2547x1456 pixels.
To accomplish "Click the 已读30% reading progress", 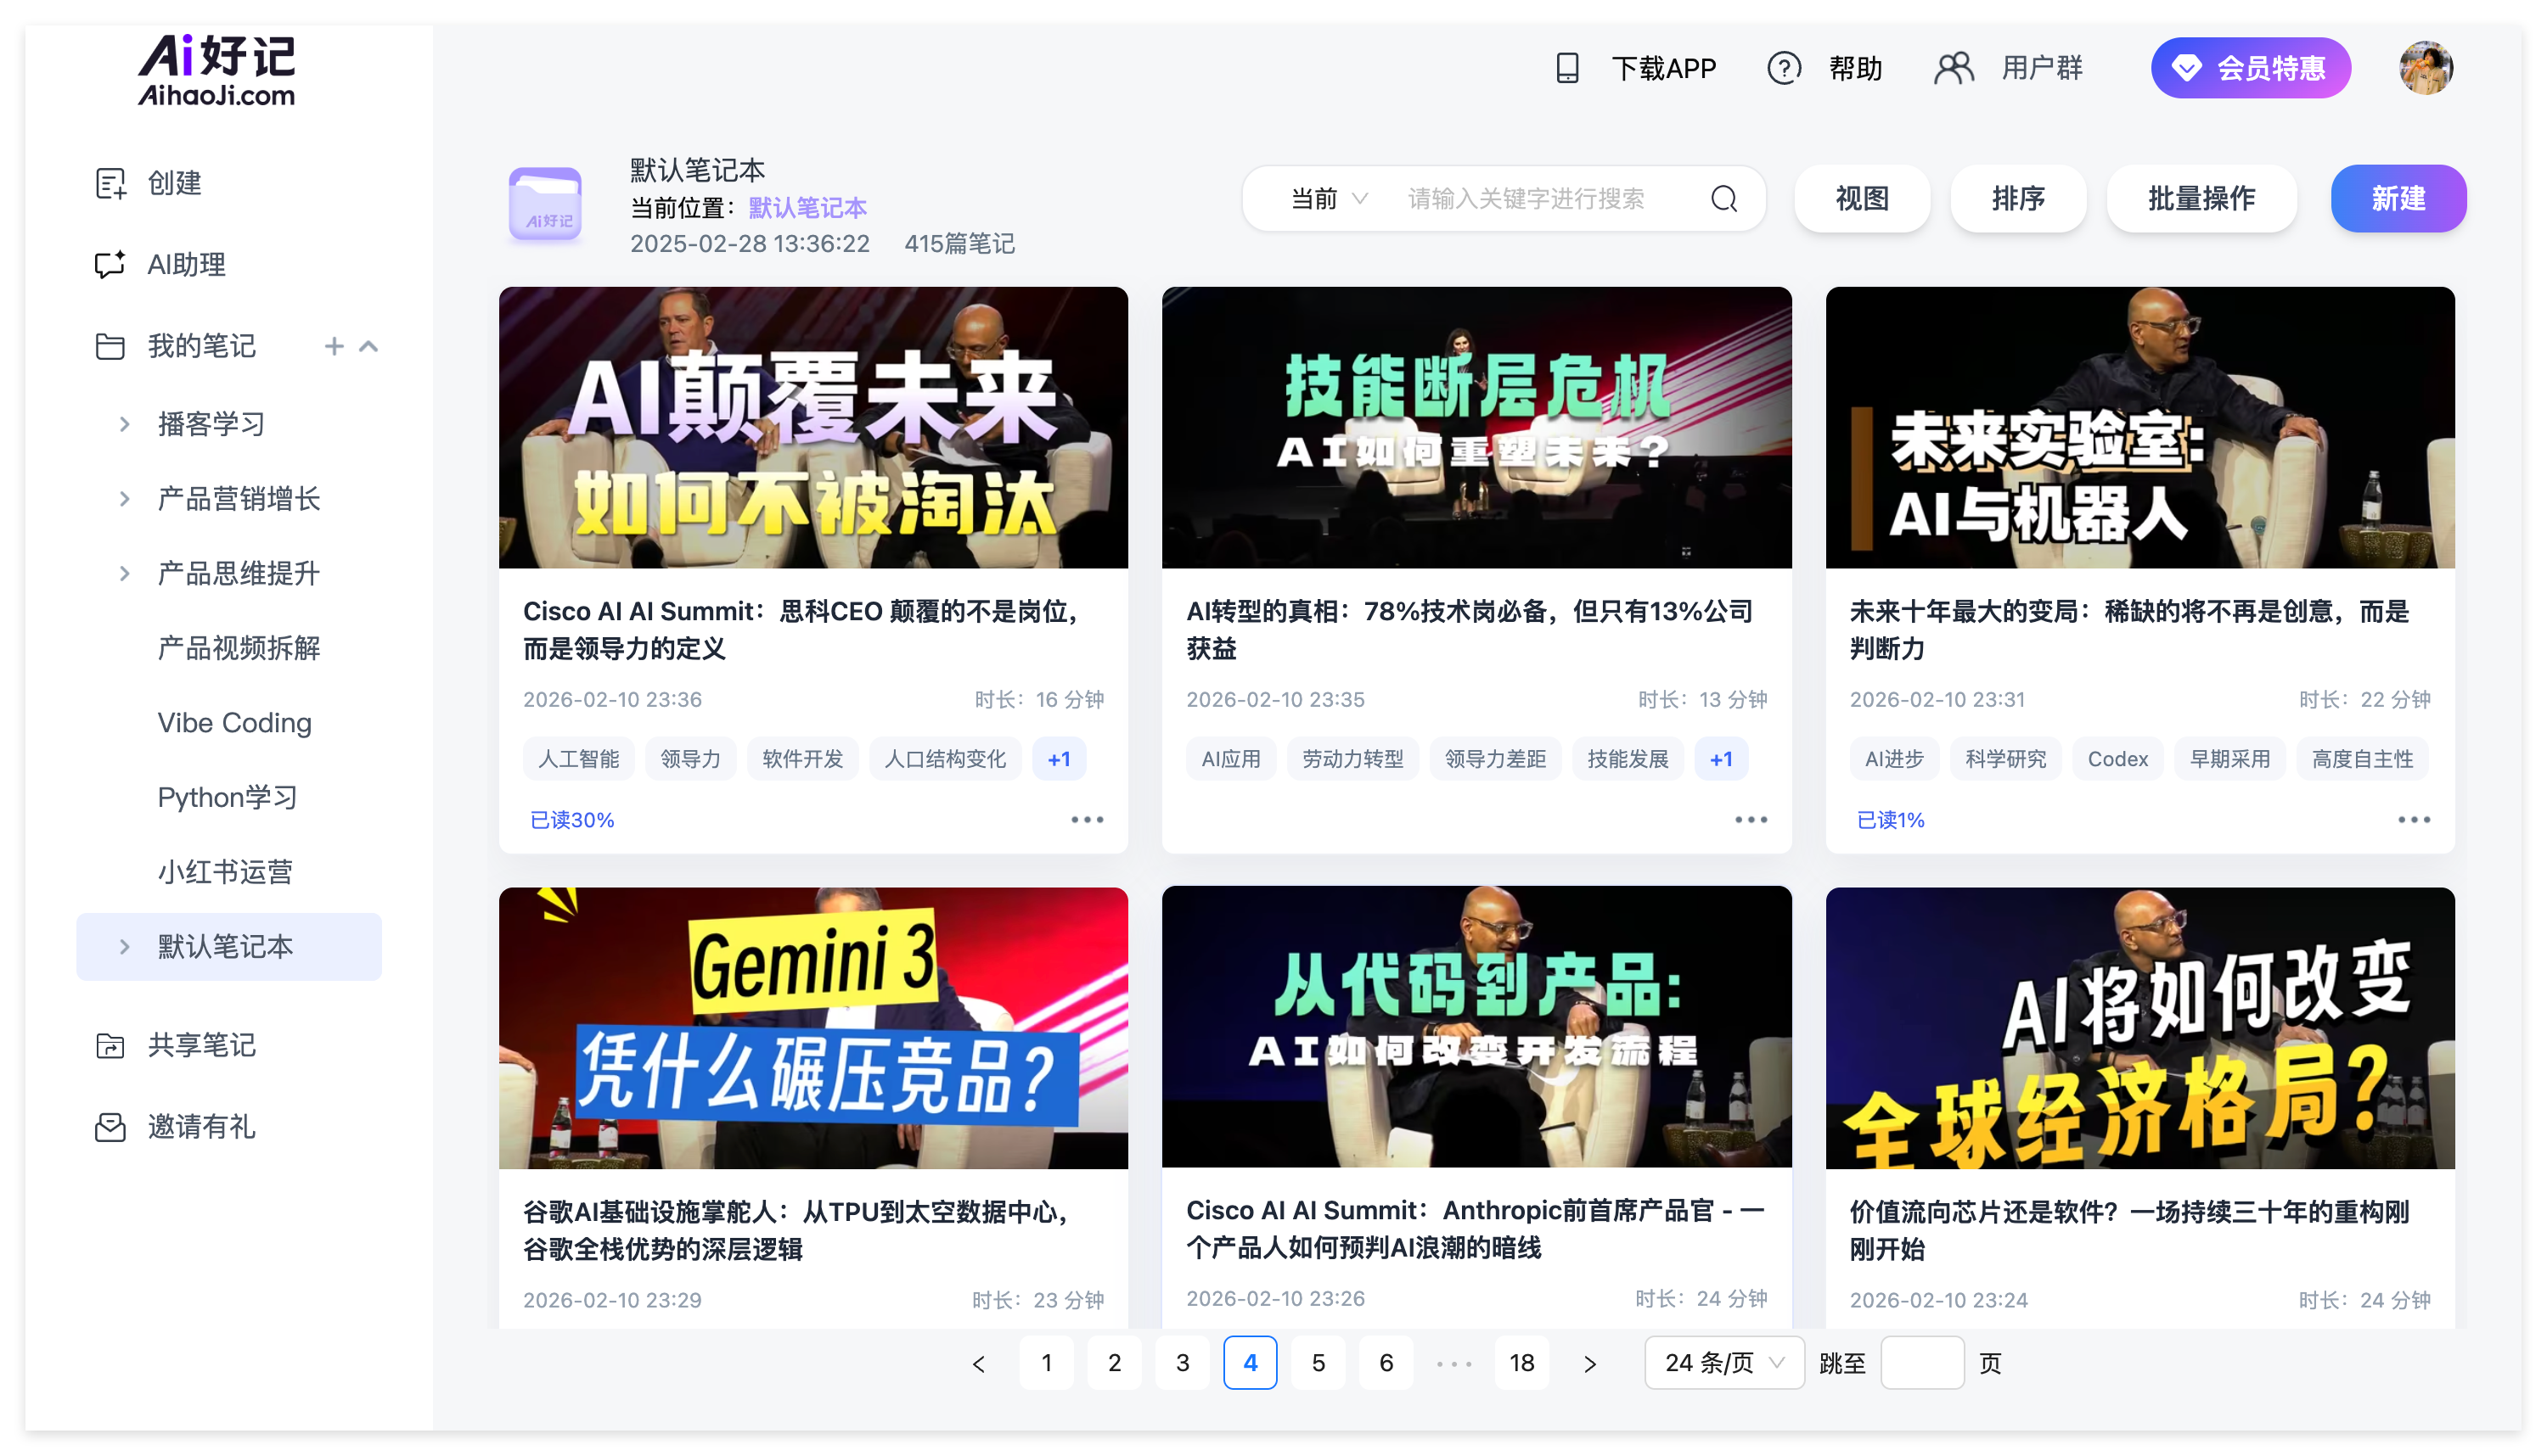I will tap(571, 820).
